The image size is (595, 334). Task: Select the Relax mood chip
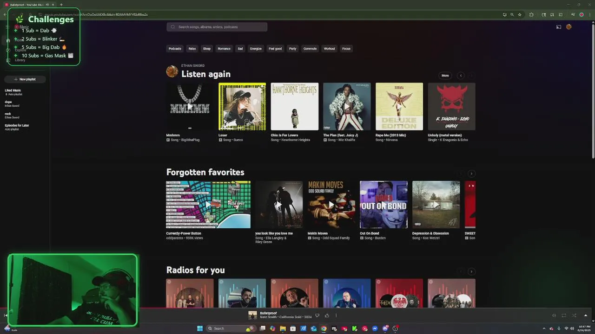tap(192, 49)
